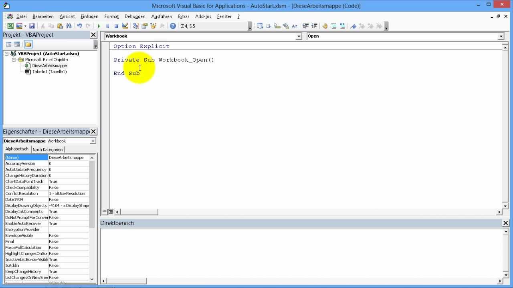Viewport: 513px width, 288px height.
Task: Outdent the code with the Outdent icon
Action: (x=315, y=26)
